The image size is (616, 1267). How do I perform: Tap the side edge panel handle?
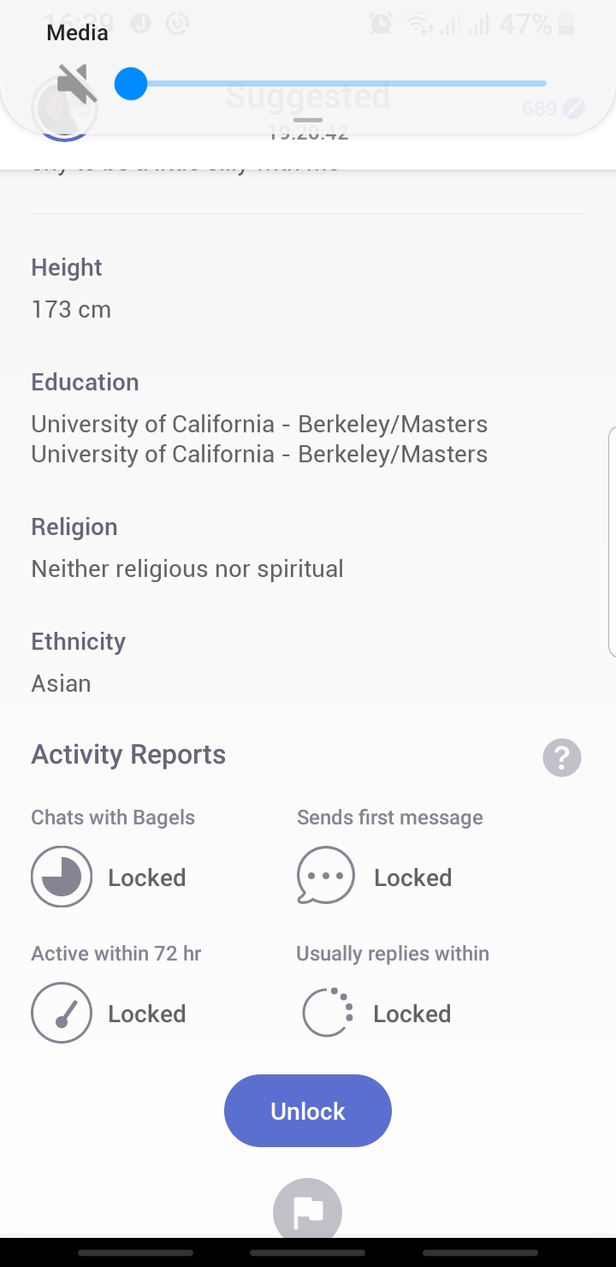612,542
